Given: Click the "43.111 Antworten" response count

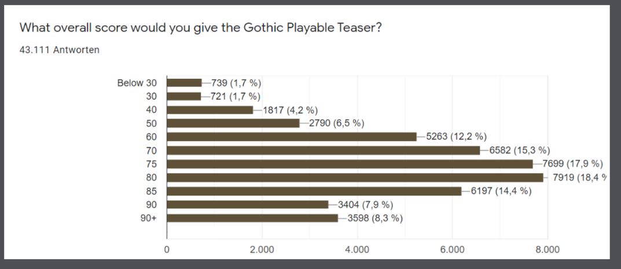Looking at the screenshot, I should point(60,50).
